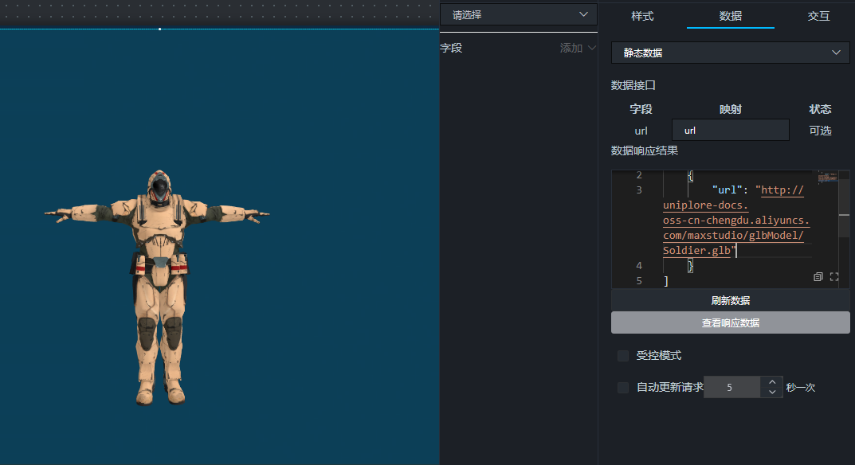The height and width of the screenshot is (465, 855).
Task: Enable 受控模式 checkbox
Action: [x=623, y=356]
